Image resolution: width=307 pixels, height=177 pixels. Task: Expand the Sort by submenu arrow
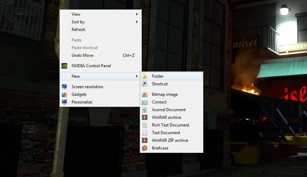pyautogui.click(x=137, y=22)
